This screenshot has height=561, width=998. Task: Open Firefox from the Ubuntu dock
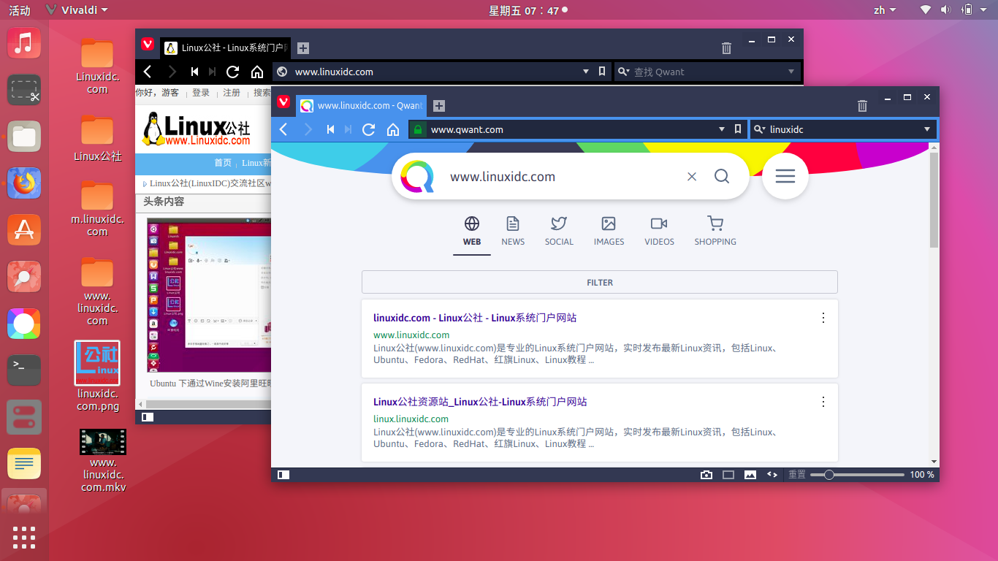(x=23, y=183)
